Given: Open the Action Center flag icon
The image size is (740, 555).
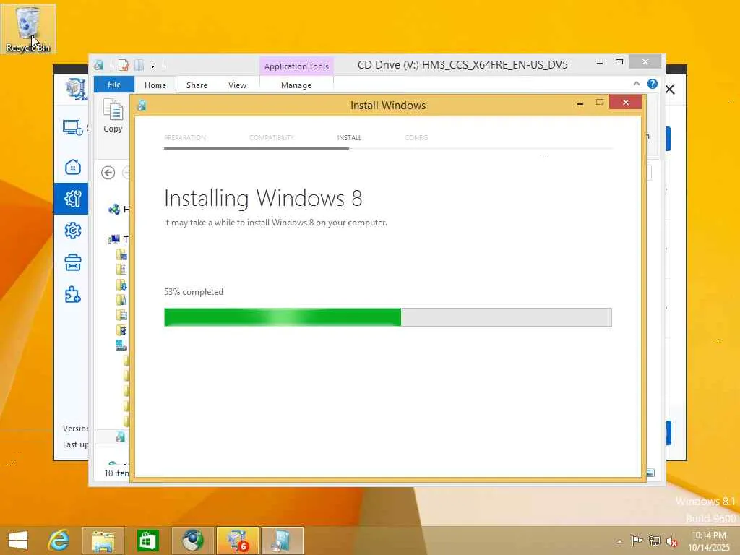Looking at the screenshot, I should coord(637,541).
